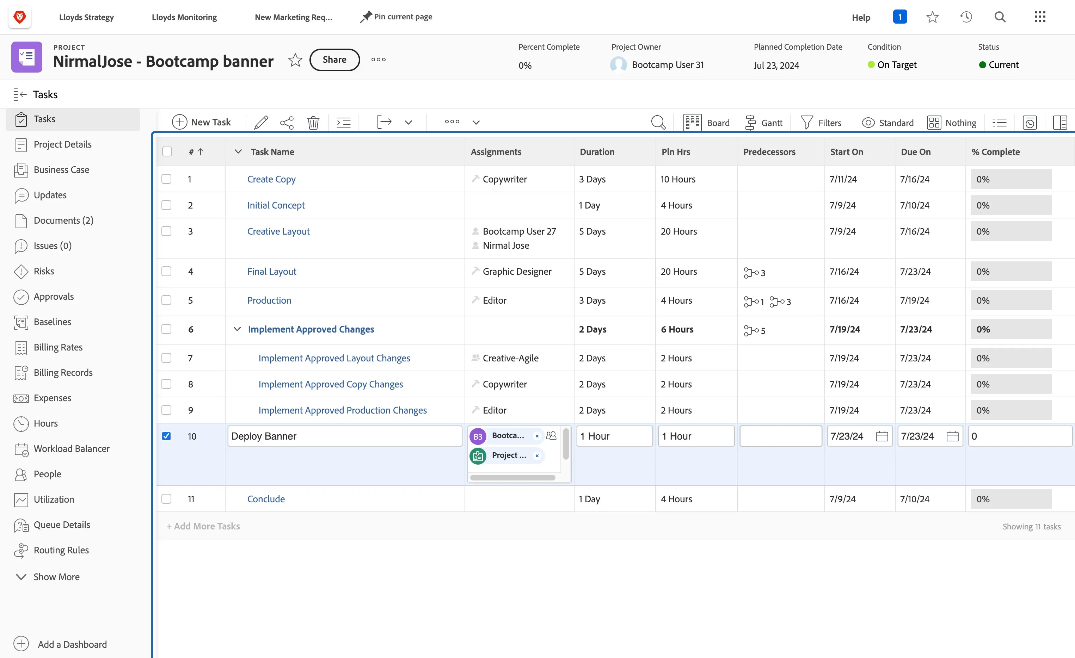Check the Conclude task checkbox

[x=167, y=498]
